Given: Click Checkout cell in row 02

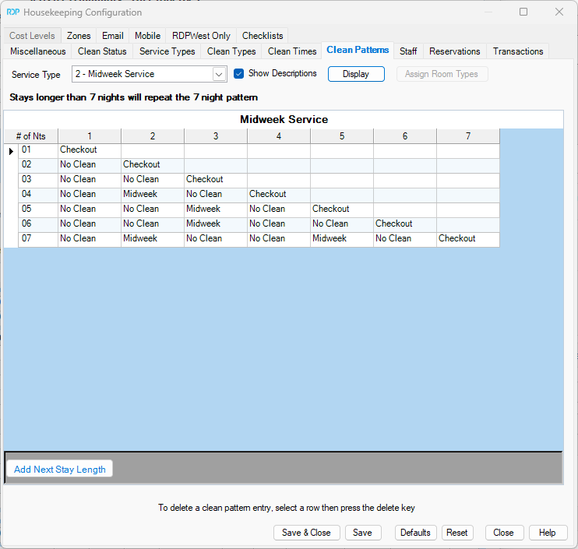Looking at the screenshot, I should 153,166.
